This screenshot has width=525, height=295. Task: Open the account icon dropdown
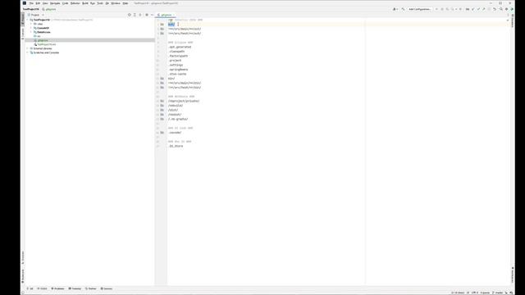395,9
